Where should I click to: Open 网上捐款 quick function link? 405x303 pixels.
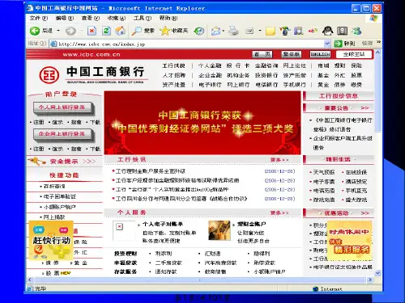coord(54,217)
